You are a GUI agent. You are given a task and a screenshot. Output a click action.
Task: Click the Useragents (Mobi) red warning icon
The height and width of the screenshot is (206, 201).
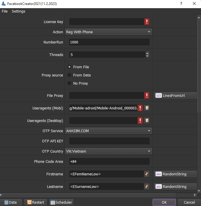tap(140, 108)
